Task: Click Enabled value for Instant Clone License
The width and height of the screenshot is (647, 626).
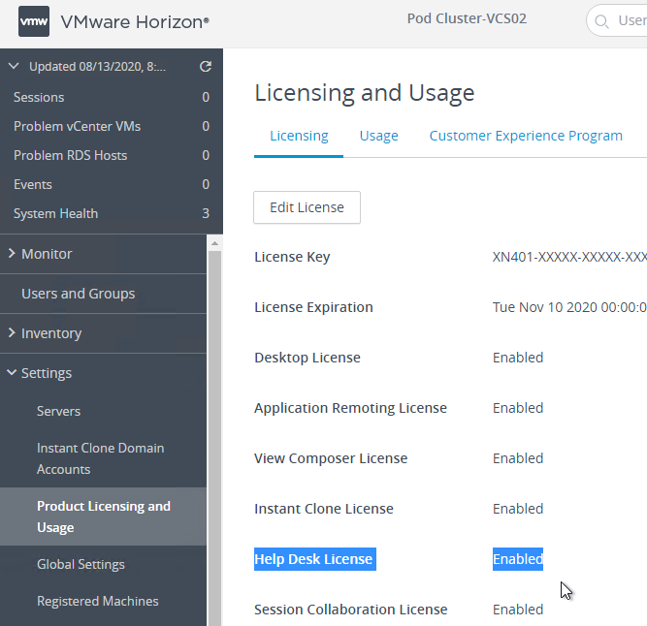Action: point(518,509)
